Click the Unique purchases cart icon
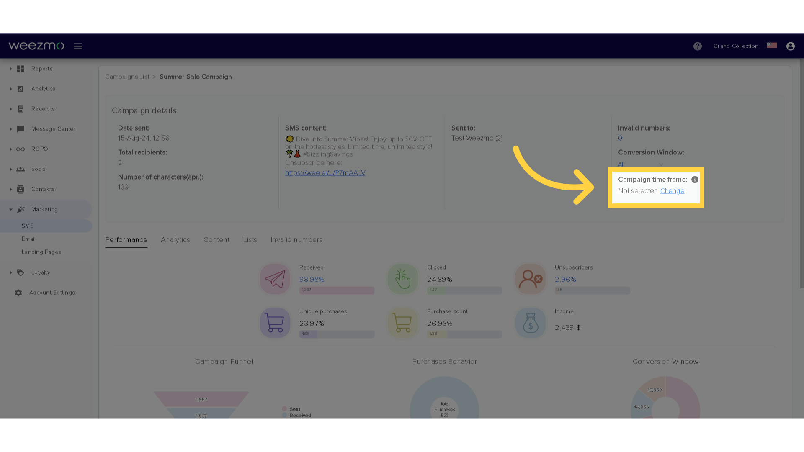The image size is (804, 452). pyautogui.click(x=275, y=323)
